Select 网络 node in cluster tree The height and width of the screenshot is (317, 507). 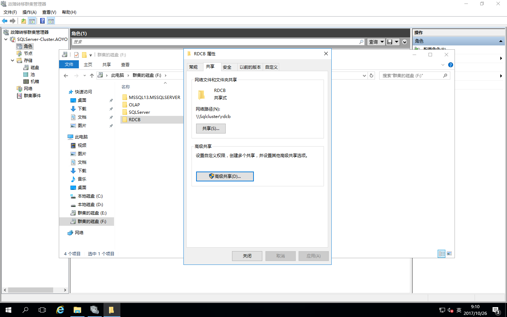(x=28, y=89)
